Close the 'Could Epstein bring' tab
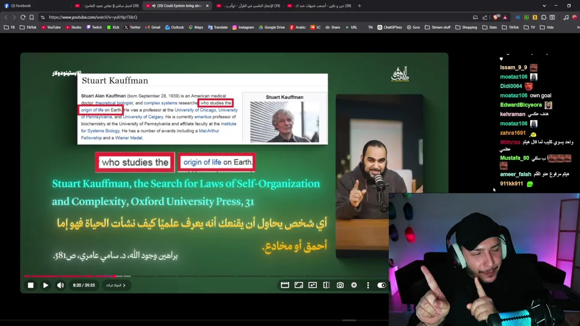This screenshot has width=580, height=326. point(207,6)
